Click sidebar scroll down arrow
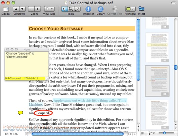Viewport: 178px width, 136px height. pos(176,128)
